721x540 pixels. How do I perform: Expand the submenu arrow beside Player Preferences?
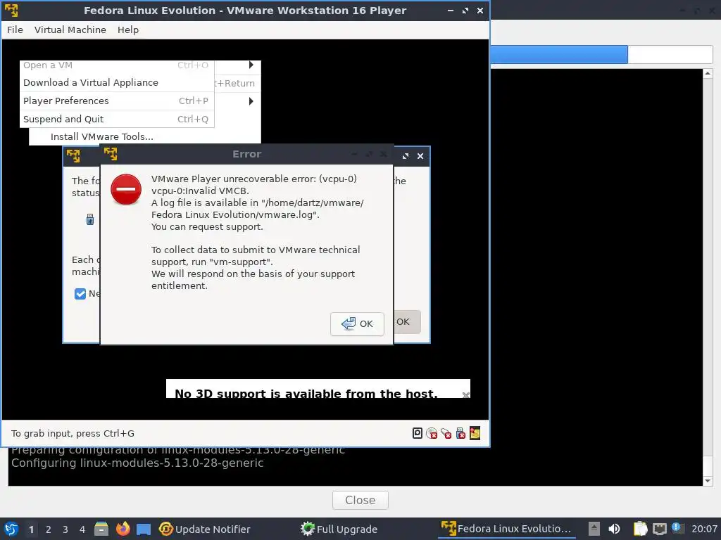point(251,101)
